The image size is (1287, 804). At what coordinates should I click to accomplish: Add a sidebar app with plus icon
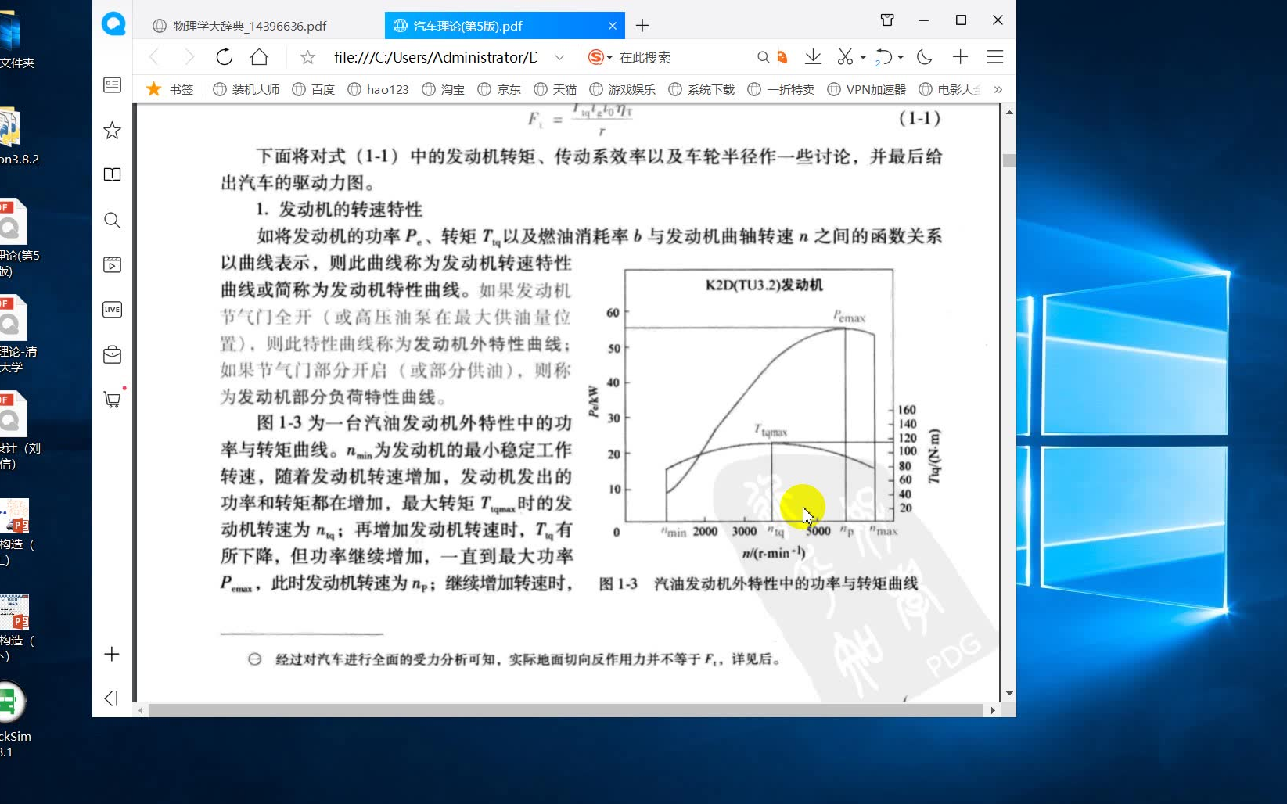(x=112, y=654)
